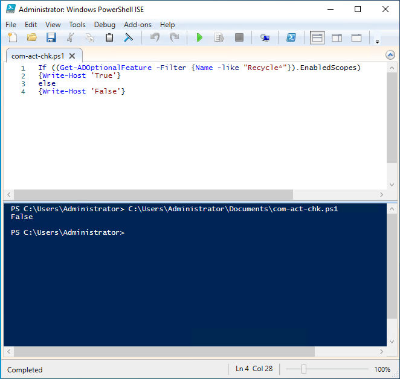Open a script file with folder icon

[x=32, y=38]
